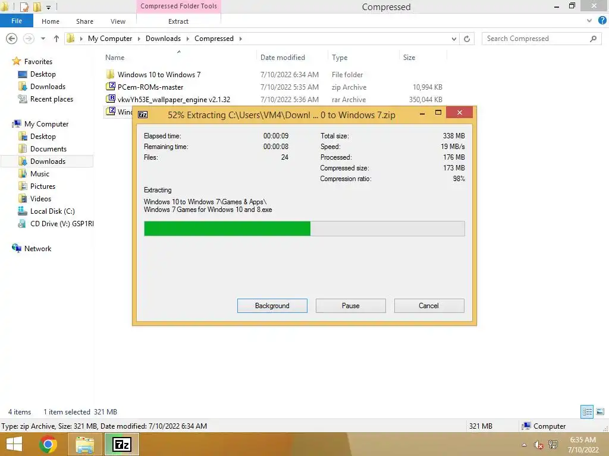Open the blue Help question mark icon

click(x=602, y=21)
